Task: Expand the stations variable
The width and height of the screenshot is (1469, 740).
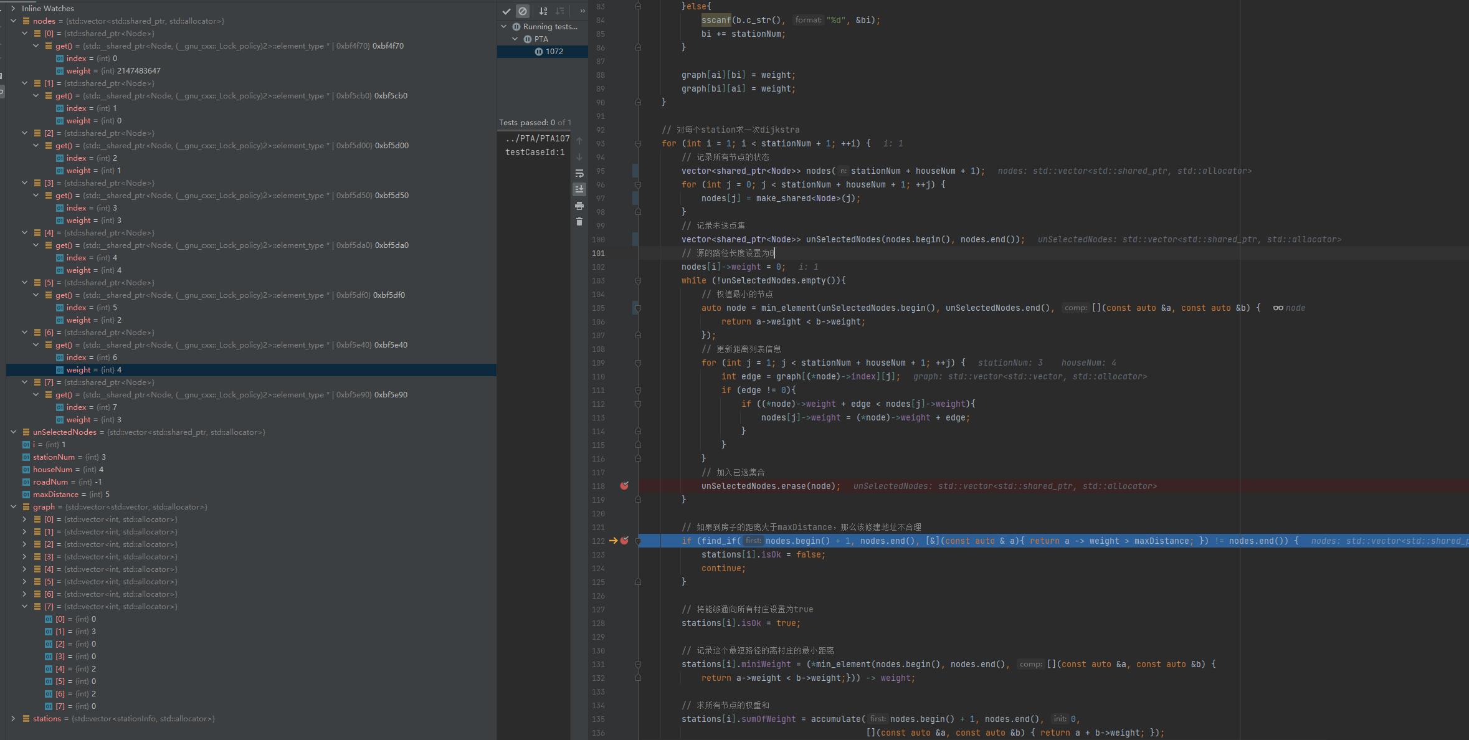Action: [14, 719]
